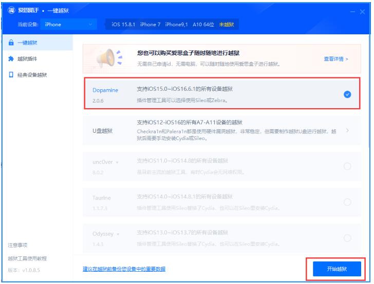The height and width of the screenshot is (284, 374).
Task: Choose the Taurine radio button
Action: (x=347, y=202)
